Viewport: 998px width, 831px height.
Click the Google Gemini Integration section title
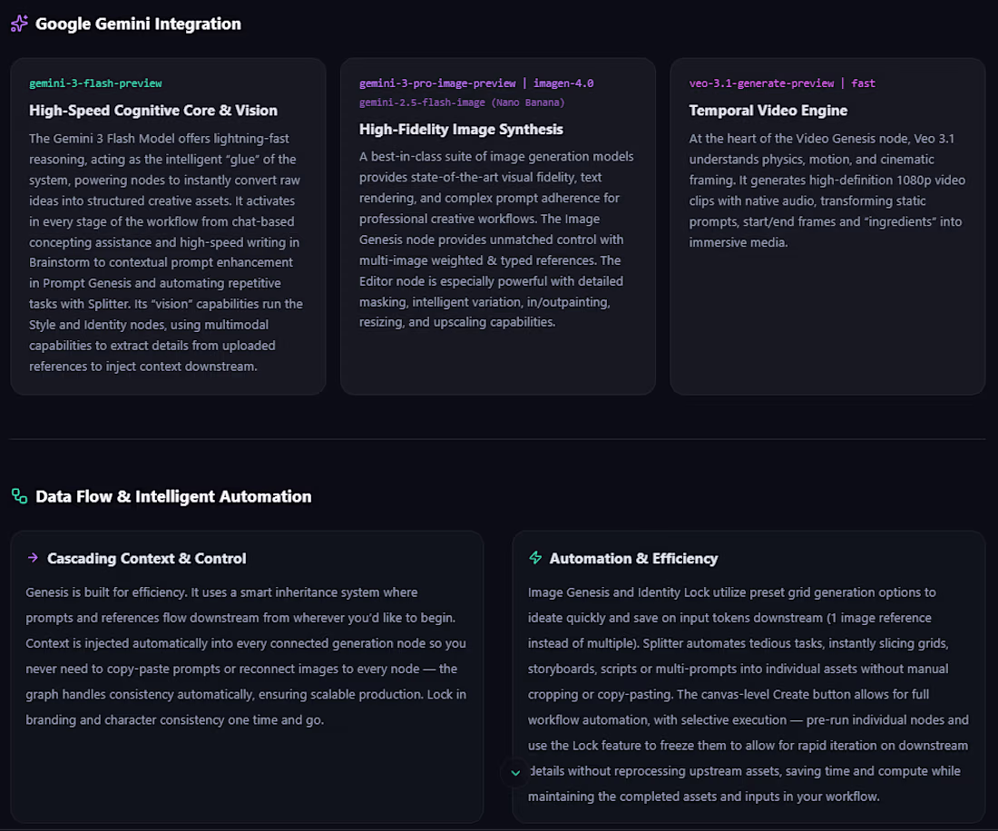(138, 24)
